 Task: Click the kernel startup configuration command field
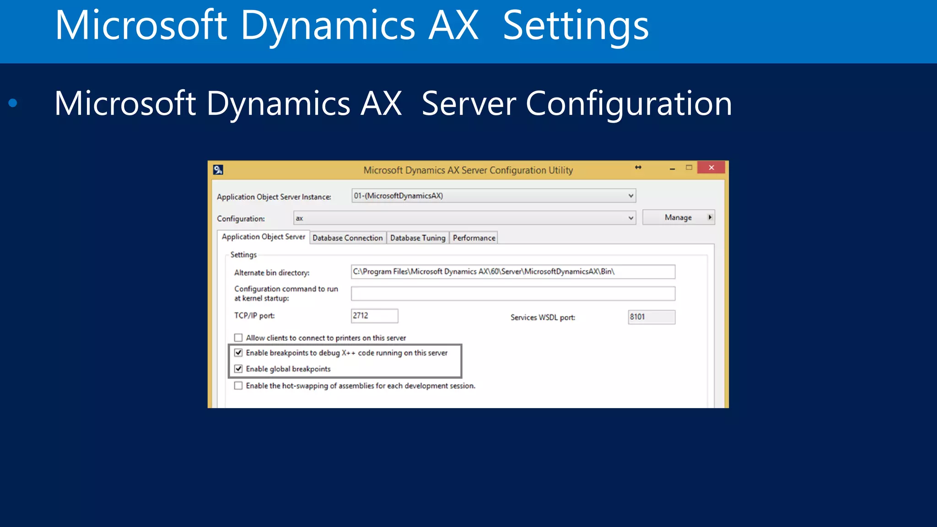[x=512, y=294]
